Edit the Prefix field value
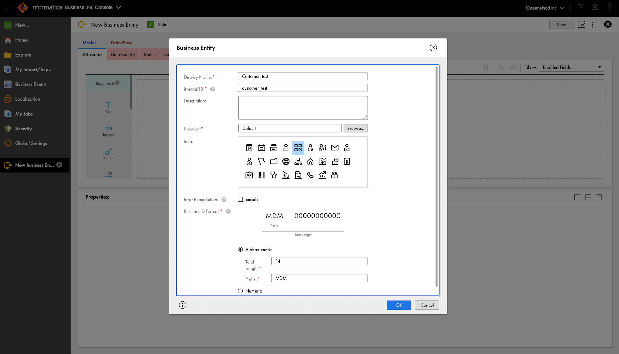 319,278
